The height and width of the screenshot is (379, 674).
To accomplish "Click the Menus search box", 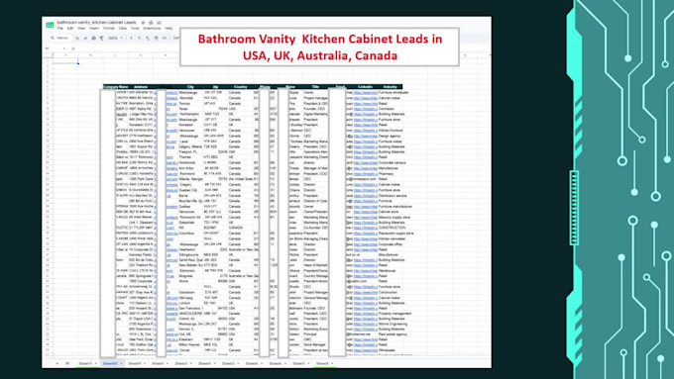I will [x=60, y=38].
